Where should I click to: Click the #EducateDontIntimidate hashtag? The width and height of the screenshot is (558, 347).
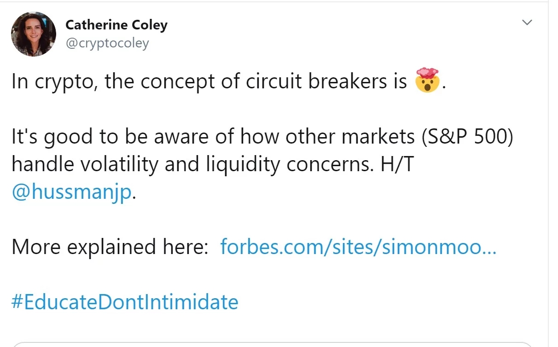coord(125,302)
